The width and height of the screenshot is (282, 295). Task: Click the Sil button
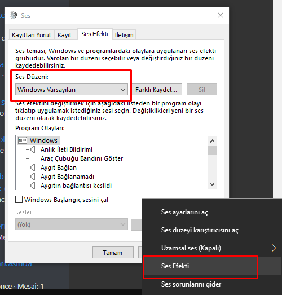[x=202, y=90]
